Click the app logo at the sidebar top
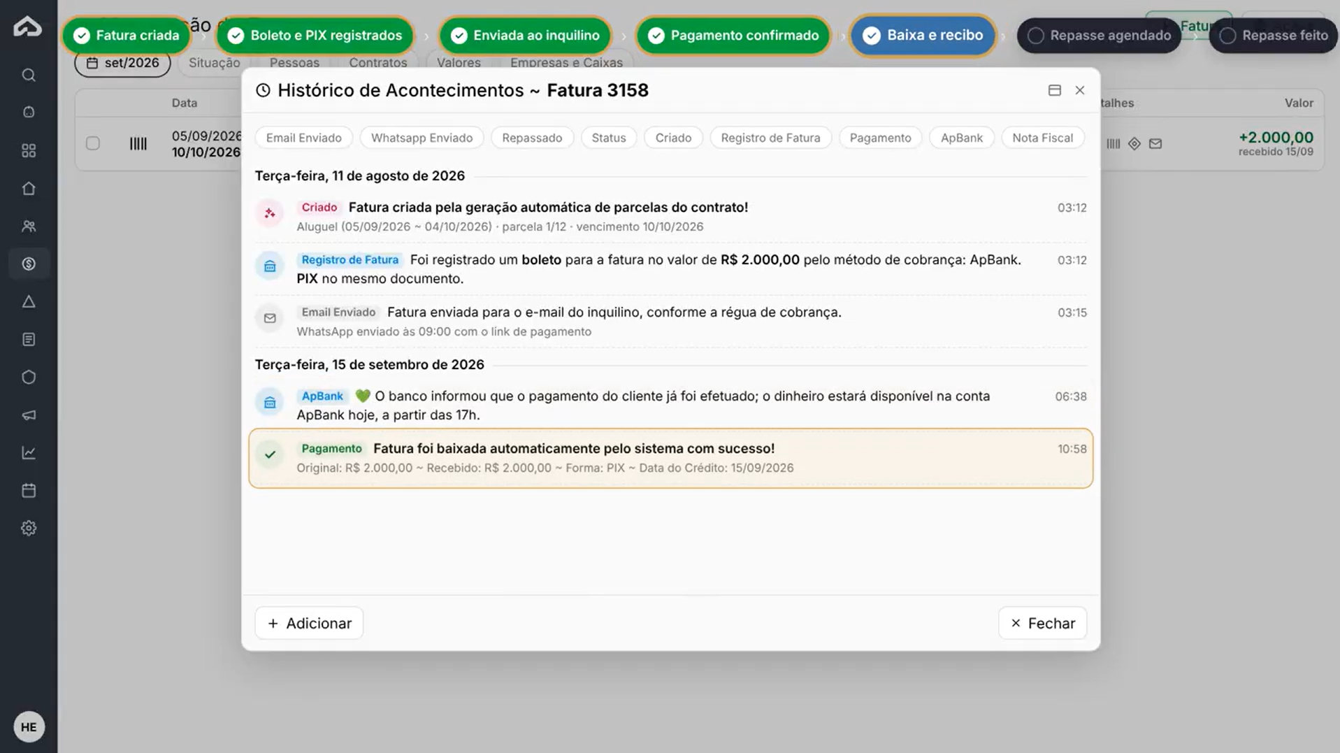The width and height of the screenshot is (1340, 753). click(x=28, y=27)
